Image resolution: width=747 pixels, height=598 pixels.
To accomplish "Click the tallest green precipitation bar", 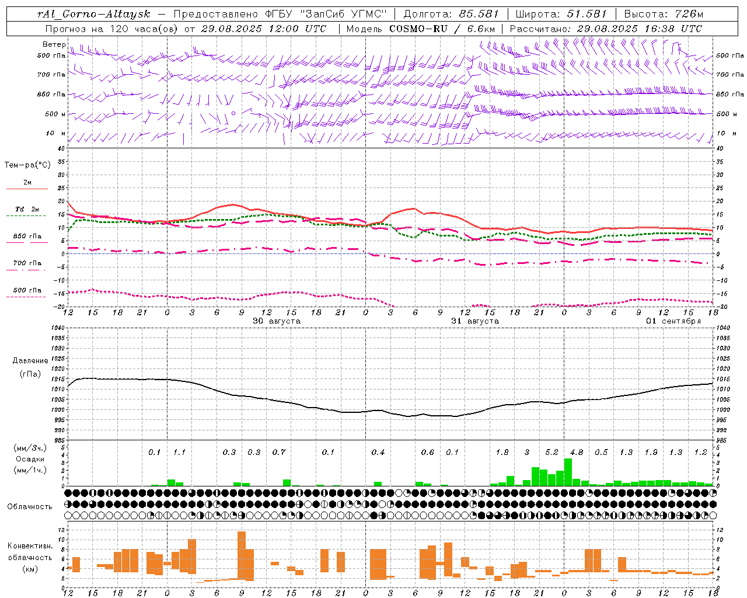I will coord(568,472).
